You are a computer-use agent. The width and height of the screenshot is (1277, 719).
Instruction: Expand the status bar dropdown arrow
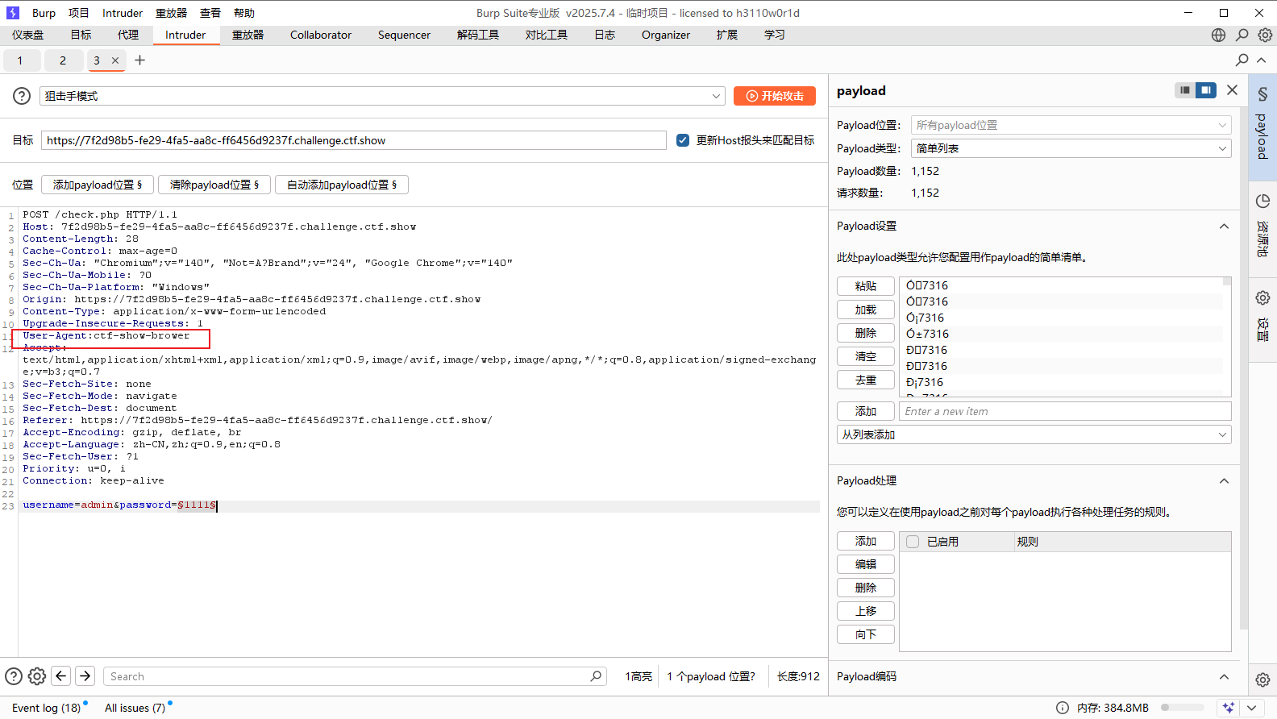coord(1251,708)
